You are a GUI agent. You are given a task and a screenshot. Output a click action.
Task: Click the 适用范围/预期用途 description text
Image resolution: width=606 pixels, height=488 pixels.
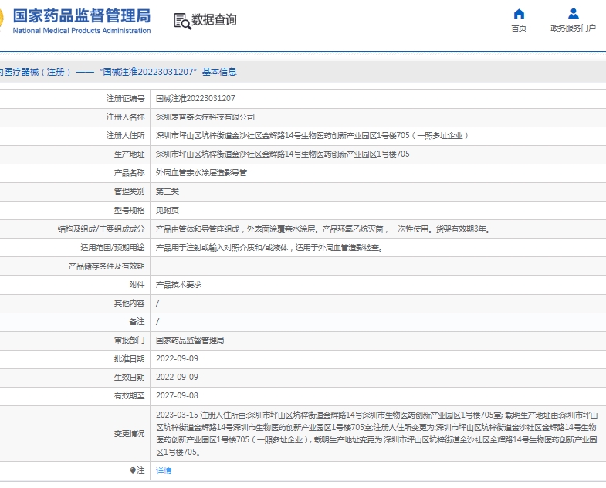click(269, 248)
